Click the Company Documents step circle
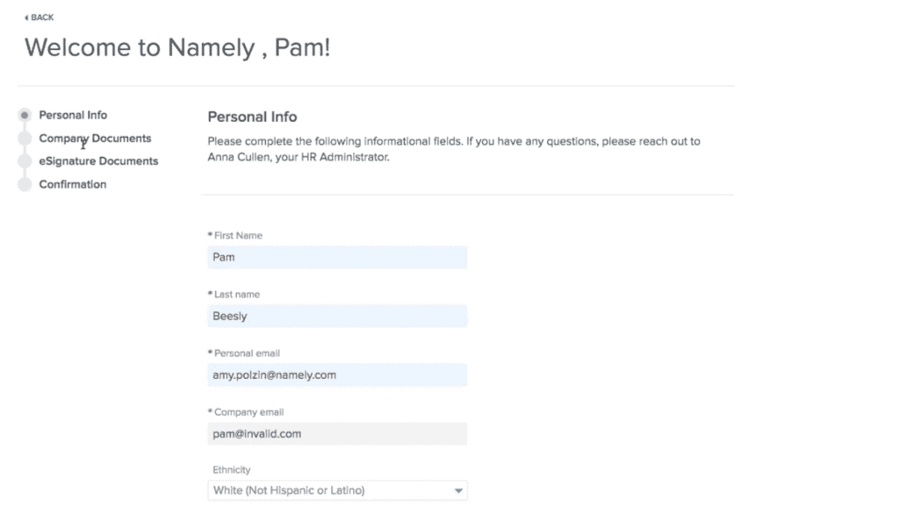Image resolution: width=899 pixels, height=521 pixels. pyautogui.click(x=25, y=139)
